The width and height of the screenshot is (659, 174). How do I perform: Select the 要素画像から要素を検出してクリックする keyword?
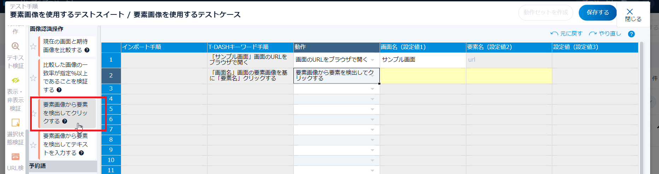tap(65, 113)
